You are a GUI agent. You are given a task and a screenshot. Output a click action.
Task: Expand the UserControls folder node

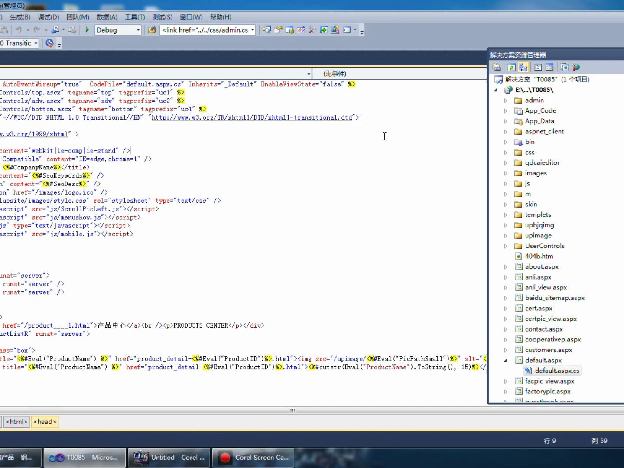[x=505, y=246]
